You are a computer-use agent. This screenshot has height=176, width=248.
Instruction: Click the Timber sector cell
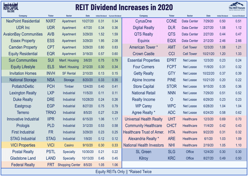coord(69,87)
